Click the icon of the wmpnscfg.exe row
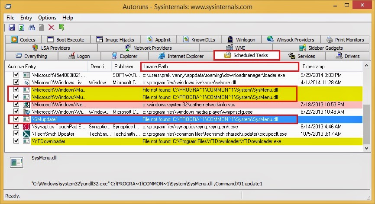This screenshot has height=204, width=375. coord(26,112)
